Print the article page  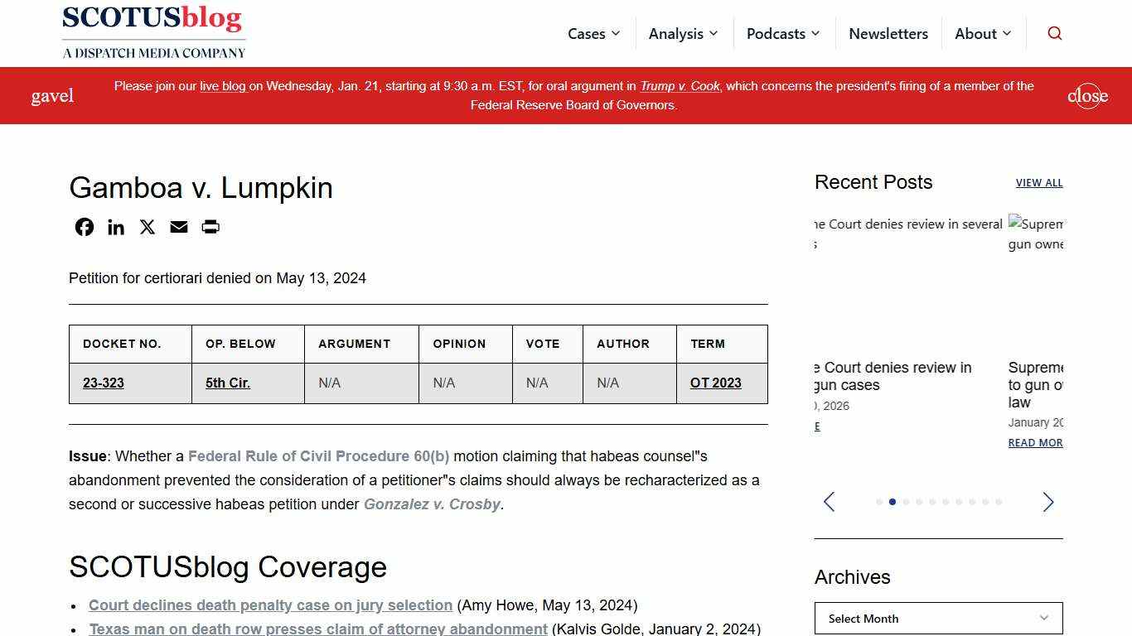[x=210, y=227]
